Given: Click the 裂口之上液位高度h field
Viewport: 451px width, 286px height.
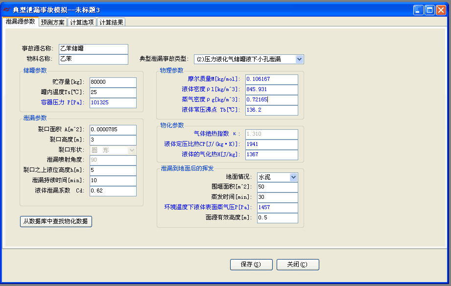Looking at the screenshot, I should click(113, 170).
